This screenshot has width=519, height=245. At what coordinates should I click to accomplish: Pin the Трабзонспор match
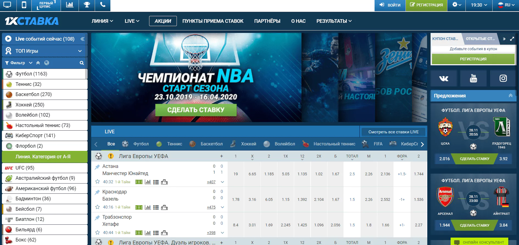pos(97,218)
